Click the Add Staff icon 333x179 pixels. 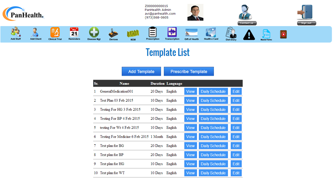[x=15, y=33]
